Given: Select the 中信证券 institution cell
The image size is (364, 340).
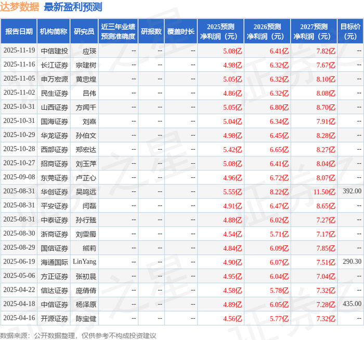Looking at the screenshot, I should 54,305.
